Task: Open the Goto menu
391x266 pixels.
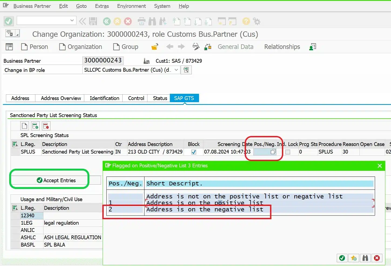Action: tap(81, 6)
